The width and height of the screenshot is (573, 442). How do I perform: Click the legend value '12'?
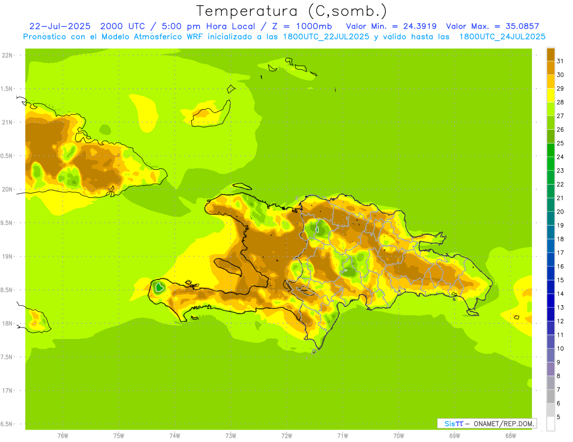[561, 321]
